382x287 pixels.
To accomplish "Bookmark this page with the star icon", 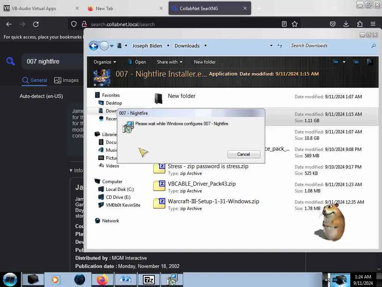I will [x=295, y=24].
